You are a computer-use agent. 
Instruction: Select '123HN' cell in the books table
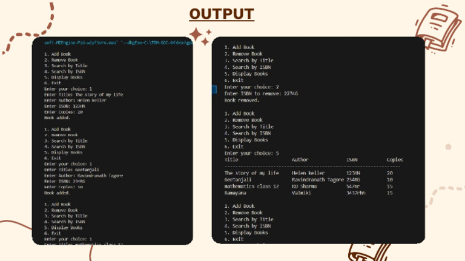click(353, 173)
